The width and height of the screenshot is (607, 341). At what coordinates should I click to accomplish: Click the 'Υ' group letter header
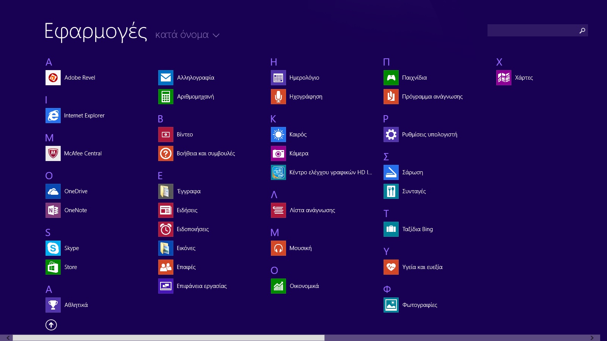point(386,252)
